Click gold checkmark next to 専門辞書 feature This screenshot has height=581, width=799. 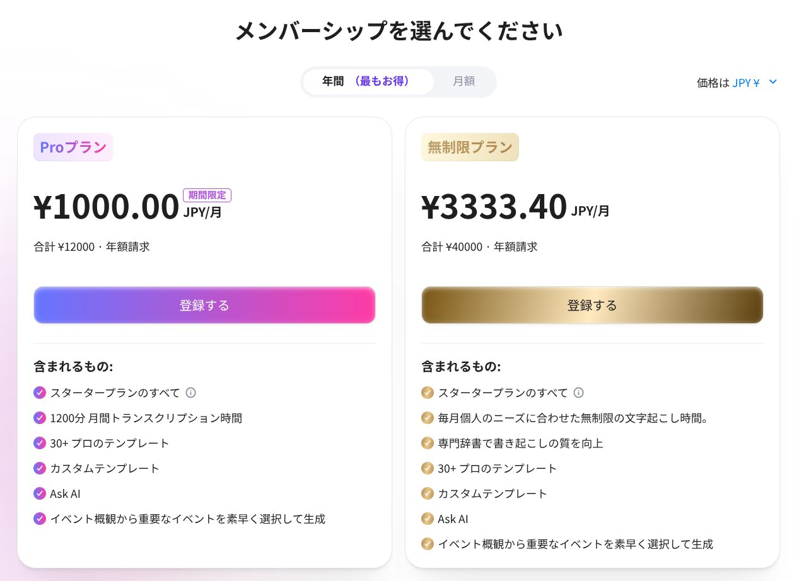tap(428, 443)
